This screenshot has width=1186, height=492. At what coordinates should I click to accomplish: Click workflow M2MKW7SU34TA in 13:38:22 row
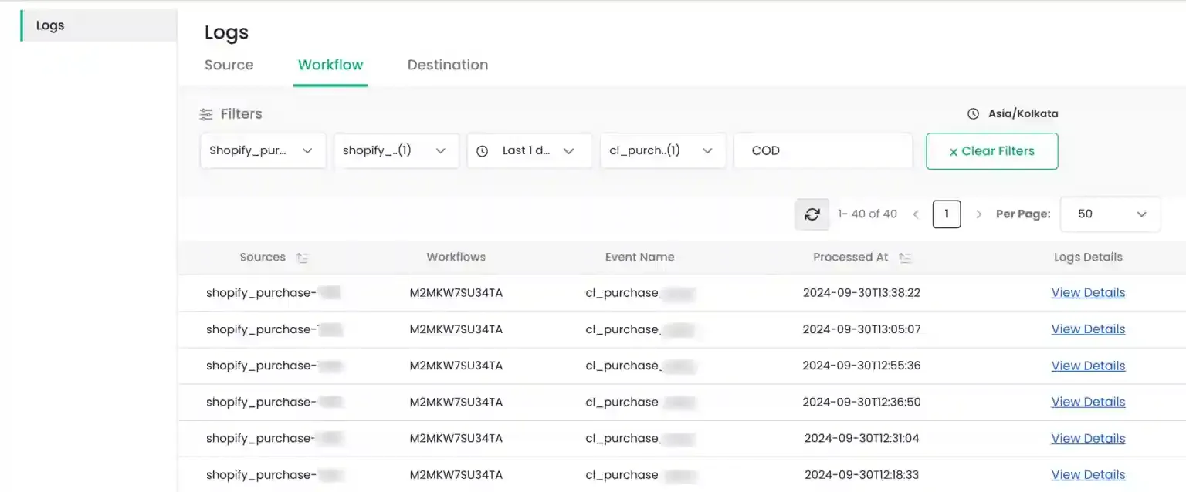click(x=456, y=293)
